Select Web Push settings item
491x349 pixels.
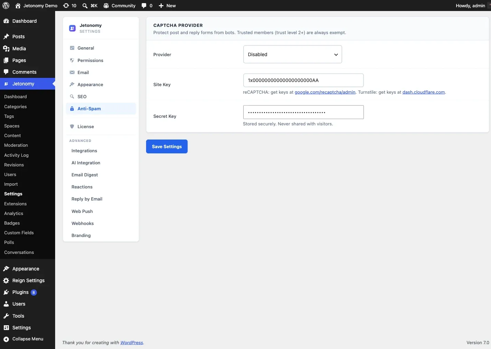[82, 211]
